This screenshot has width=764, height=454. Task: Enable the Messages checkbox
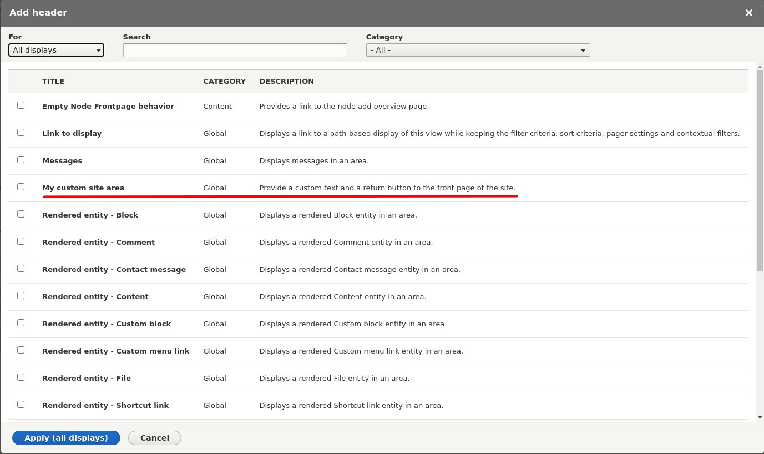(21, 159)
